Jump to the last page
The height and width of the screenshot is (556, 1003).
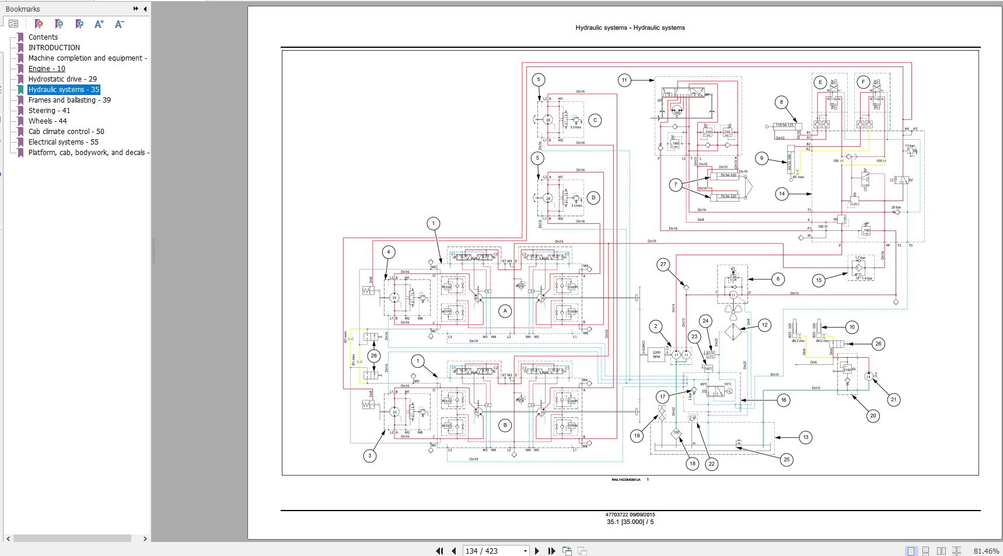pos(551,551)
